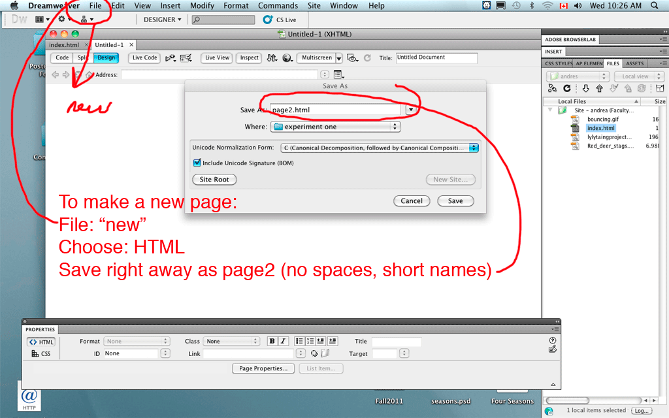Click the File Management arrows icon
669x418 pixels.
point(272,57)
